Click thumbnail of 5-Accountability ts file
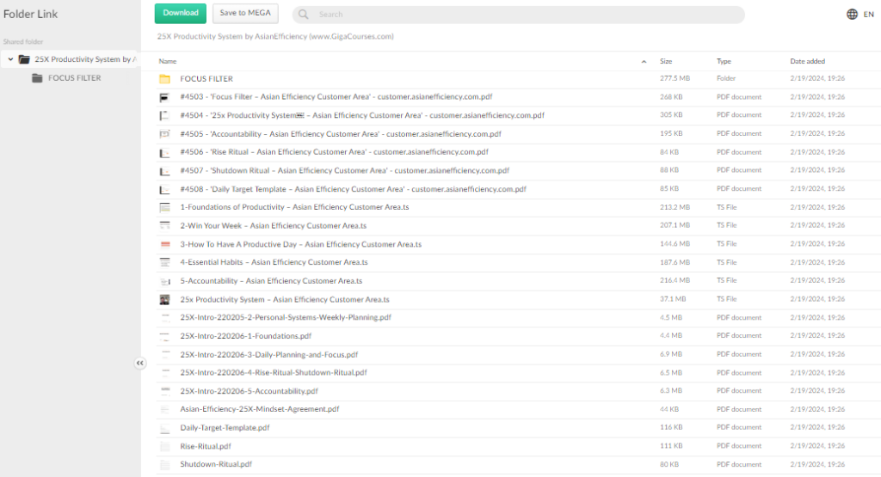This screenshot has height=477, width=881. point(165,281)
